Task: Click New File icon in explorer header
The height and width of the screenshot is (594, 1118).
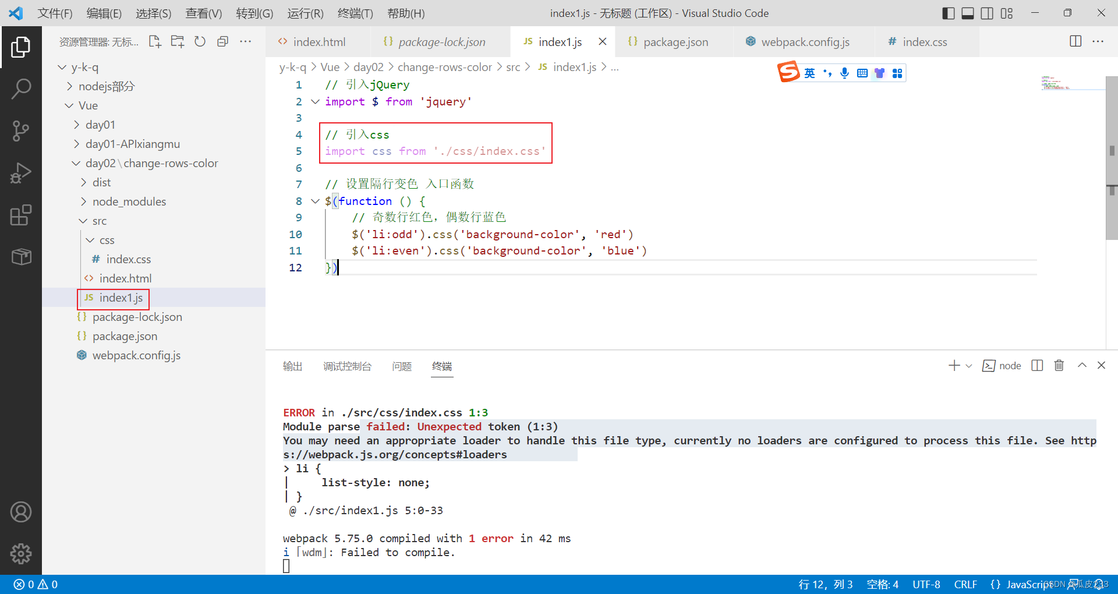Action: pos(155,41)
